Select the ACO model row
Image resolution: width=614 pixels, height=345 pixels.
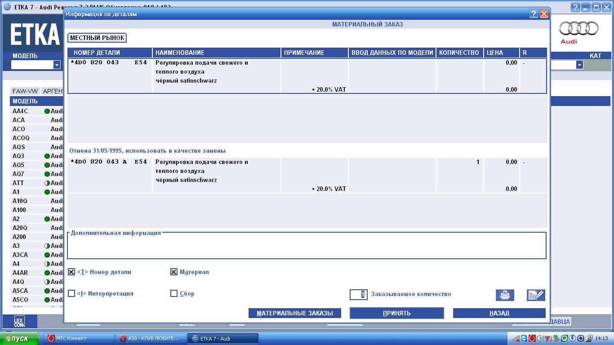click(x=37, y=129)
